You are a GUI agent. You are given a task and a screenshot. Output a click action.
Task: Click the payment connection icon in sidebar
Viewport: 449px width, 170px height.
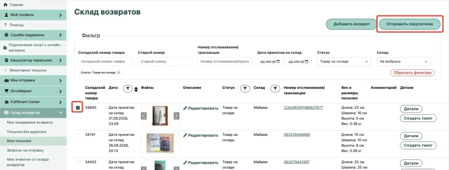[5, 47]
